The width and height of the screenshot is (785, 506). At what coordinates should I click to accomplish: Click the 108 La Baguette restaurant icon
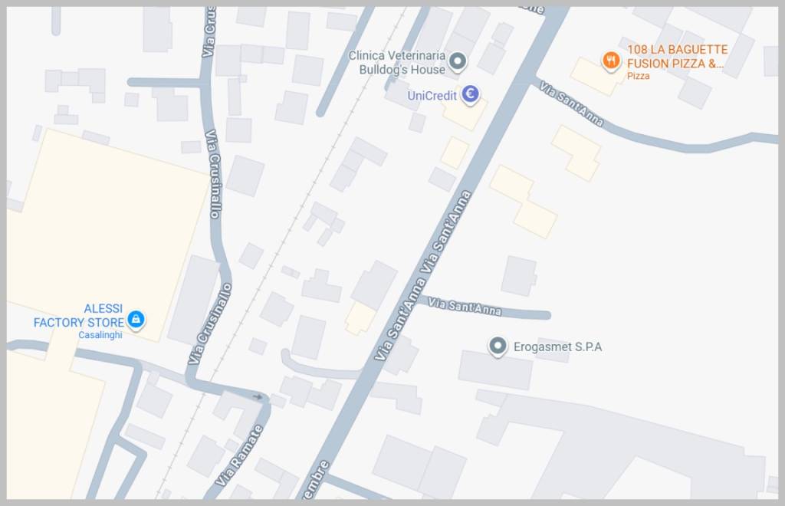tap(611, 61)
